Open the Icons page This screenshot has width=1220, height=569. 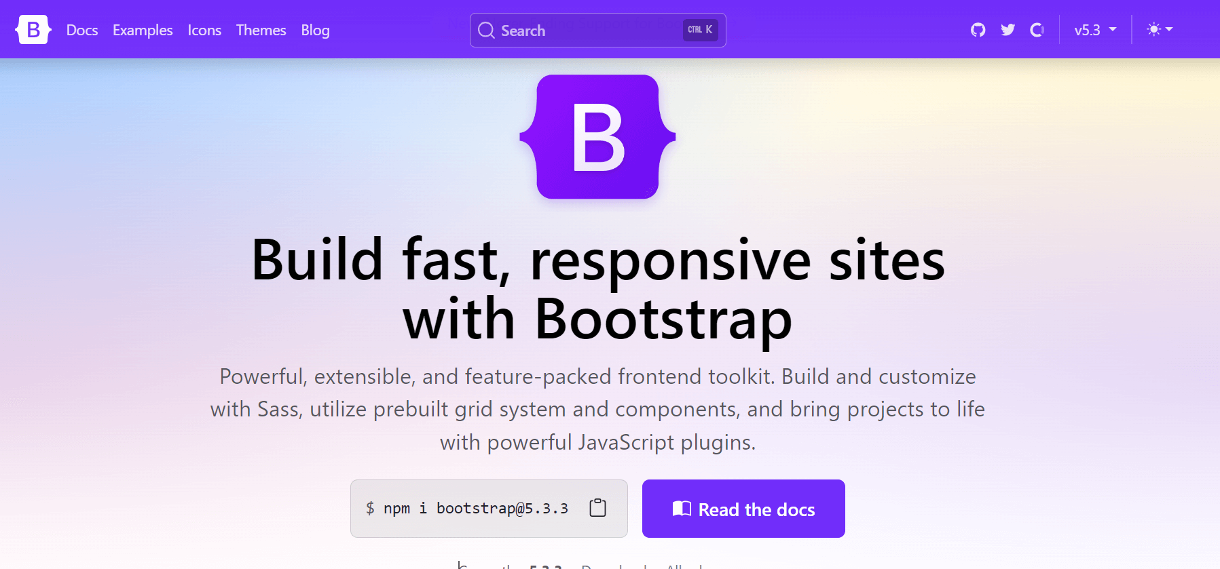204,30
